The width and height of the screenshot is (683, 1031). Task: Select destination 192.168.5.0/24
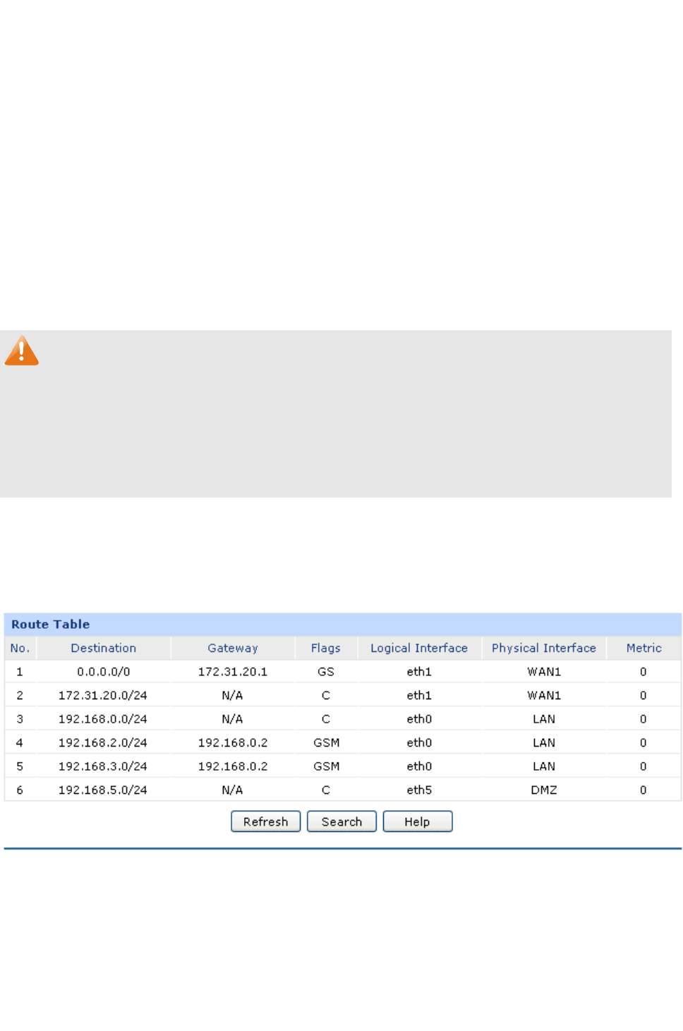(103, 790)
